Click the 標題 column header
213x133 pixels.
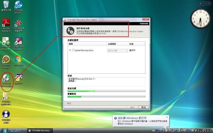point(87,44)
